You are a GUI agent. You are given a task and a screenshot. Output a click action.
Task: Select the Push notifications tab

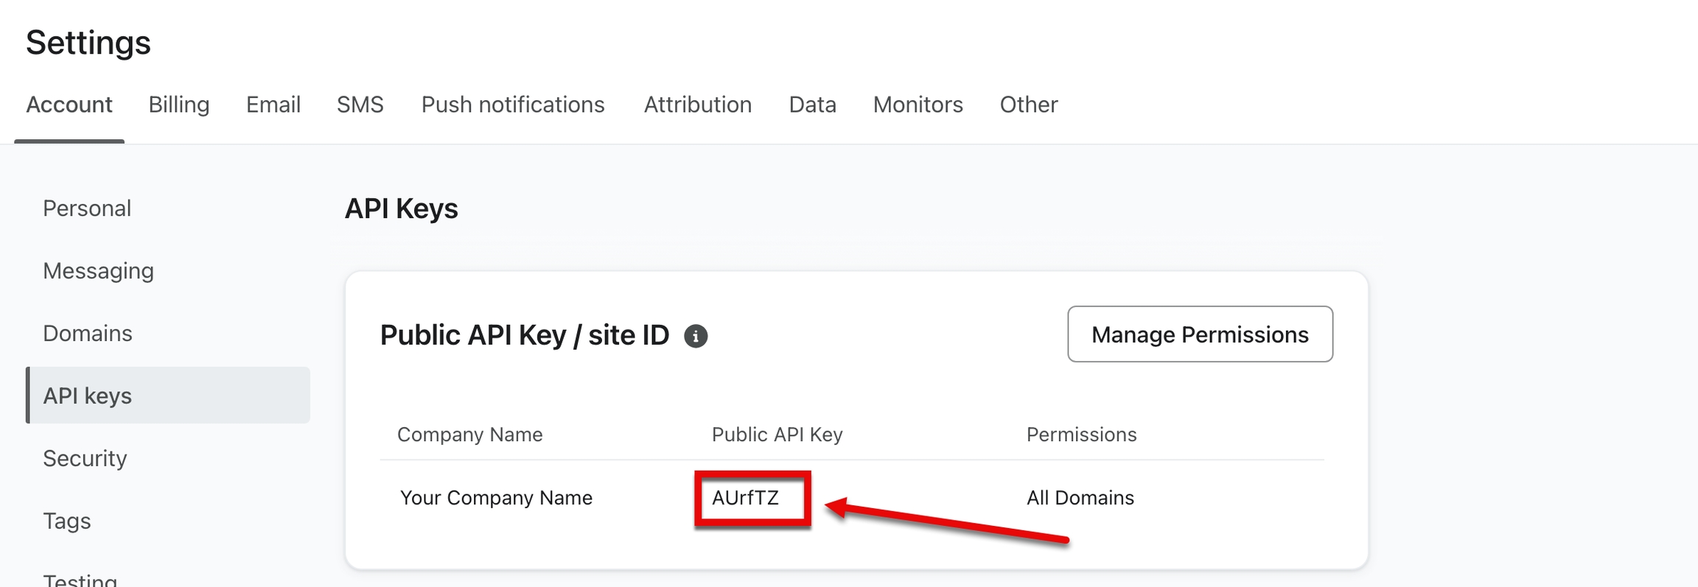click(512, 105)
